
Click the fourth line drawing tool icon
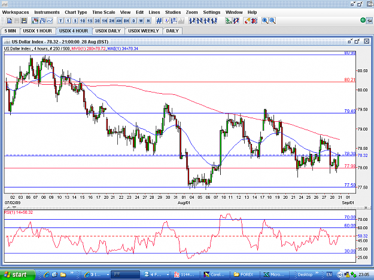pos(214,21)
